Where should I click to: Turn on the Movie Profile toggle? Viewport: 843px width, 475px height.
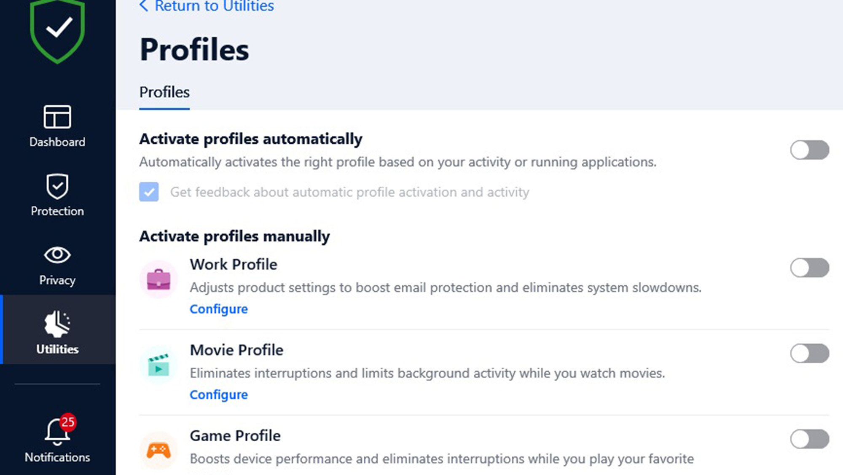click(809, 353)
